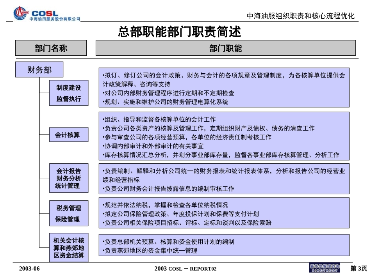
Task: Click 中海油田服务股份有限公司 under the logo
Action: coord(55,19)
